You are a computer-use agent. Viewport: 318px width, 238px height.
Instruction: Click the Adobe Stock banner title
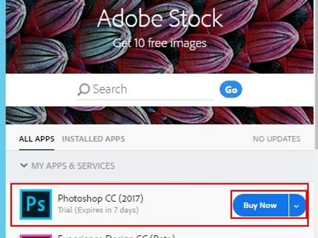coord(160,19)
